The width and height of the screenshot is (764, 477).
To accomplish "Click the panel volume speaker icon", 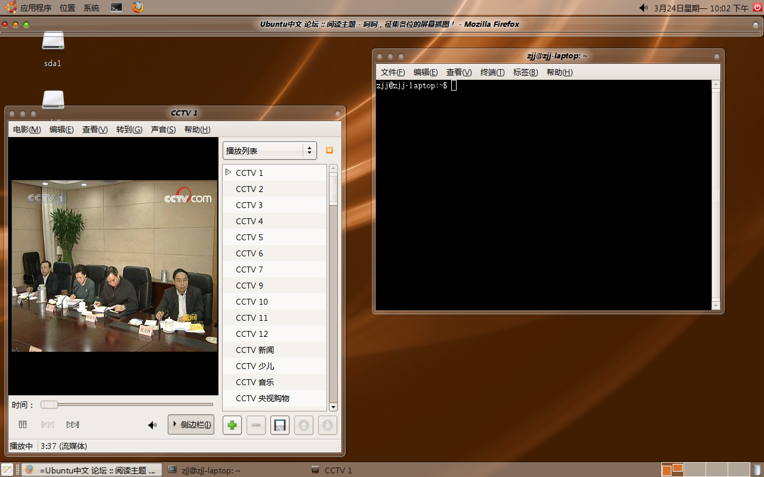I will point(643,8).
